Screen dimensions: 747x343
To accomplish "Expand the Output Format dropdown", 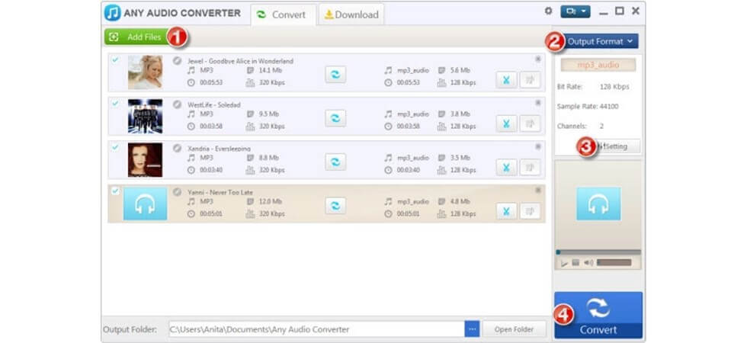I will 601,41.
